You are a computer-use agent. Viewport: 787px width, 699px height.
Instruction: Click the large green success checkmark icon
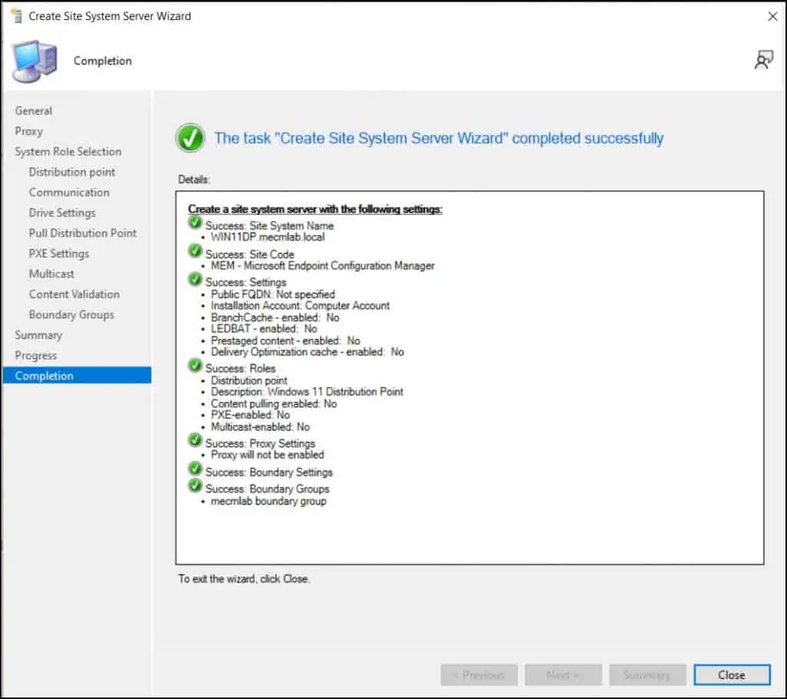189,138
